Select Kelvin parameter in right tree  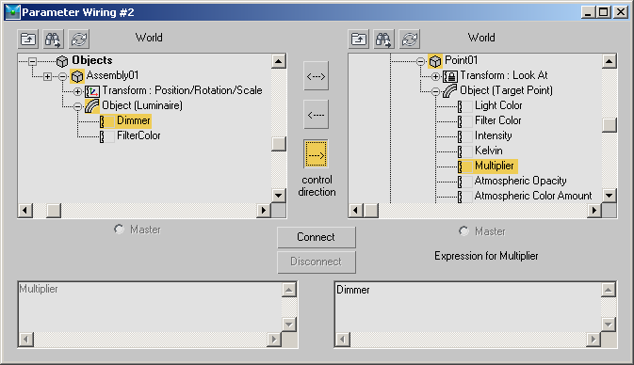[x=489, y=151]
